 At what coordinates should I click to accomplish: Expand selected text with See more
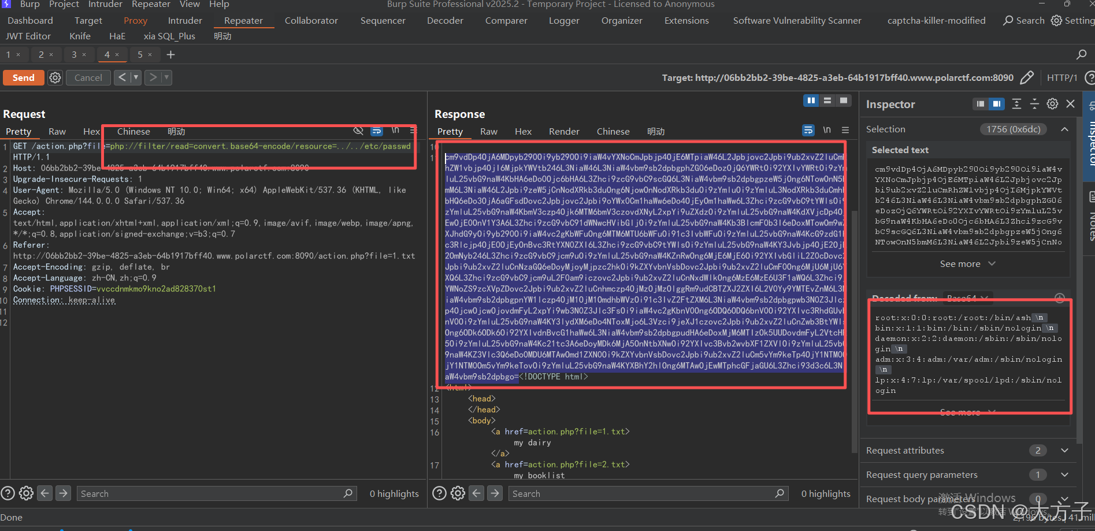click(967, 264)
